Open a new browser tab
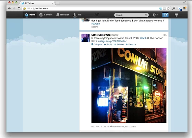The height and width of the screenshot is (138, 192). point(58,3)
